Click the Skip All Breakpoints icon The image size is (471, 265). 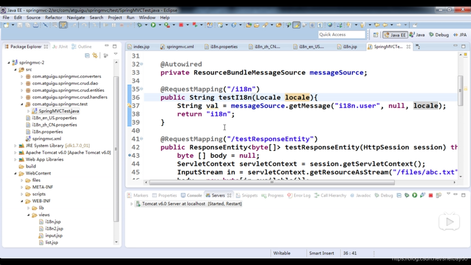[45, 25]
